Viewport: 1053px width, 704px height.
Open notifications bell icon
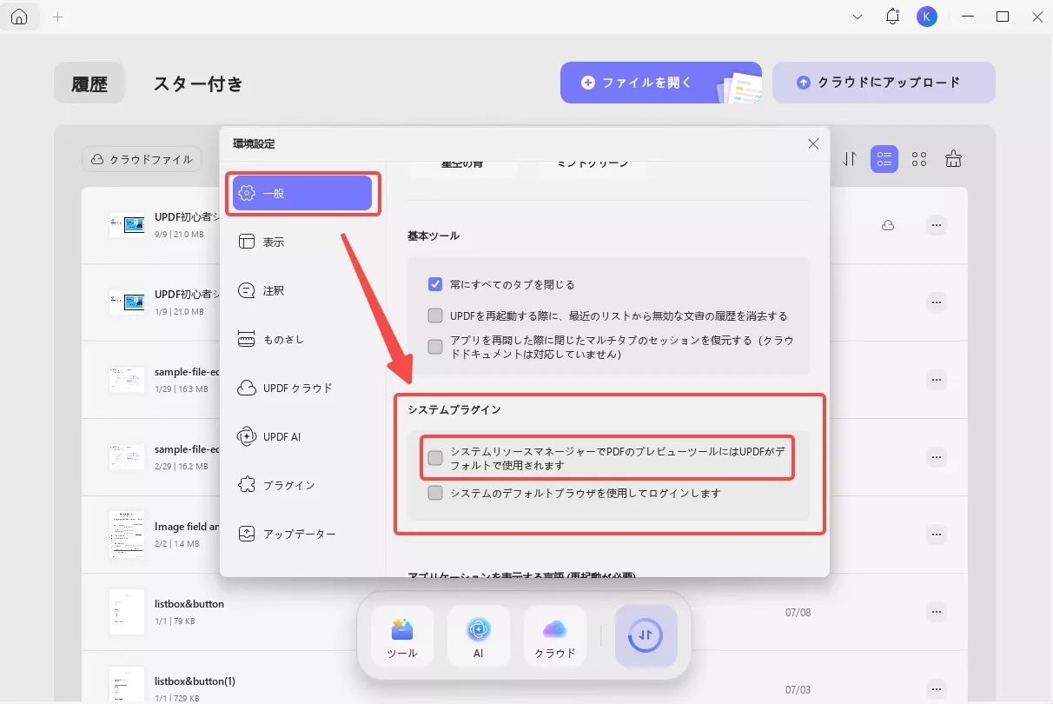point(892,17)
